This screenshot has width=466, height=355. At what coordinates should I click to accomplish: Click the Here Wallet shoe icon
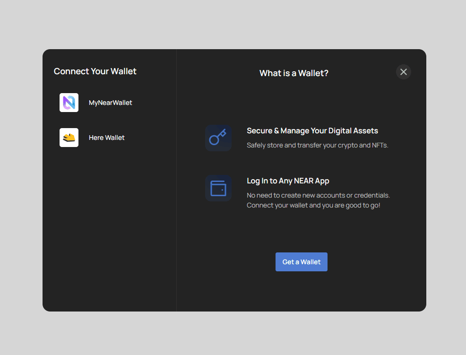point(69,138)
